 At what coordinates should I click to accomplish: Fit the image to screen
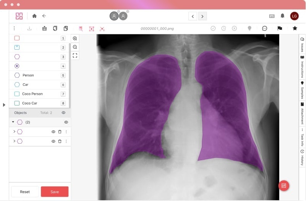coord(75,55)
